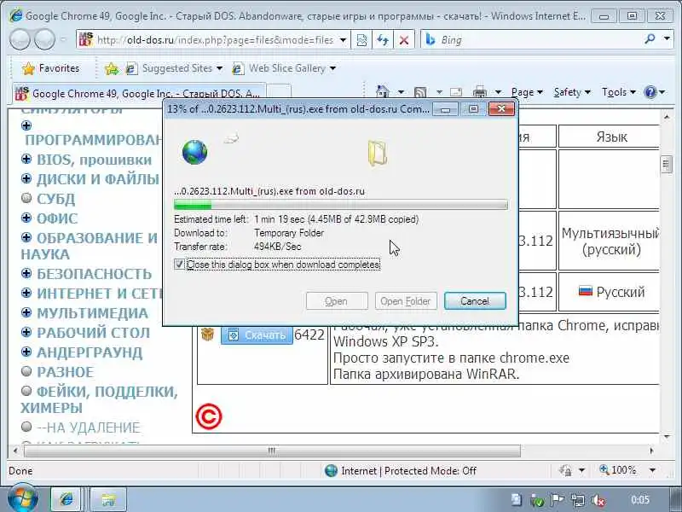
Task: Click the blue Скачать download button
Action: (x=257, y=335)
